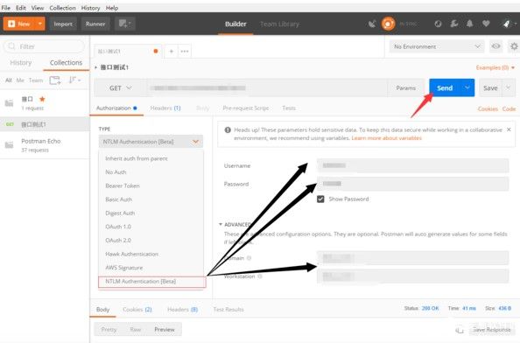
Task: Dismiss the Heads up warning banner
Action: click(x=509, y=129)
